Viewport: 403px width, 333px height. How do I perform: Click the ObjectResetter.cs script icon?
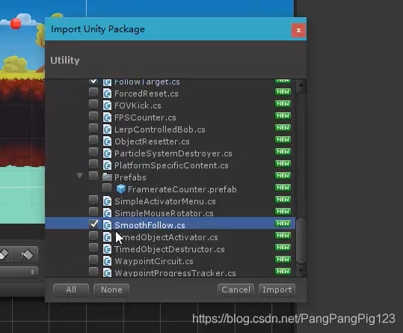point(107,141)
